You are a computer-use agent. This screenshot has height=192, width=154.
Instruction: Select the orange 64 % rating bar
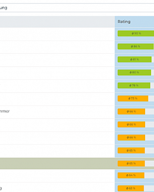click(x=131, y=175)
